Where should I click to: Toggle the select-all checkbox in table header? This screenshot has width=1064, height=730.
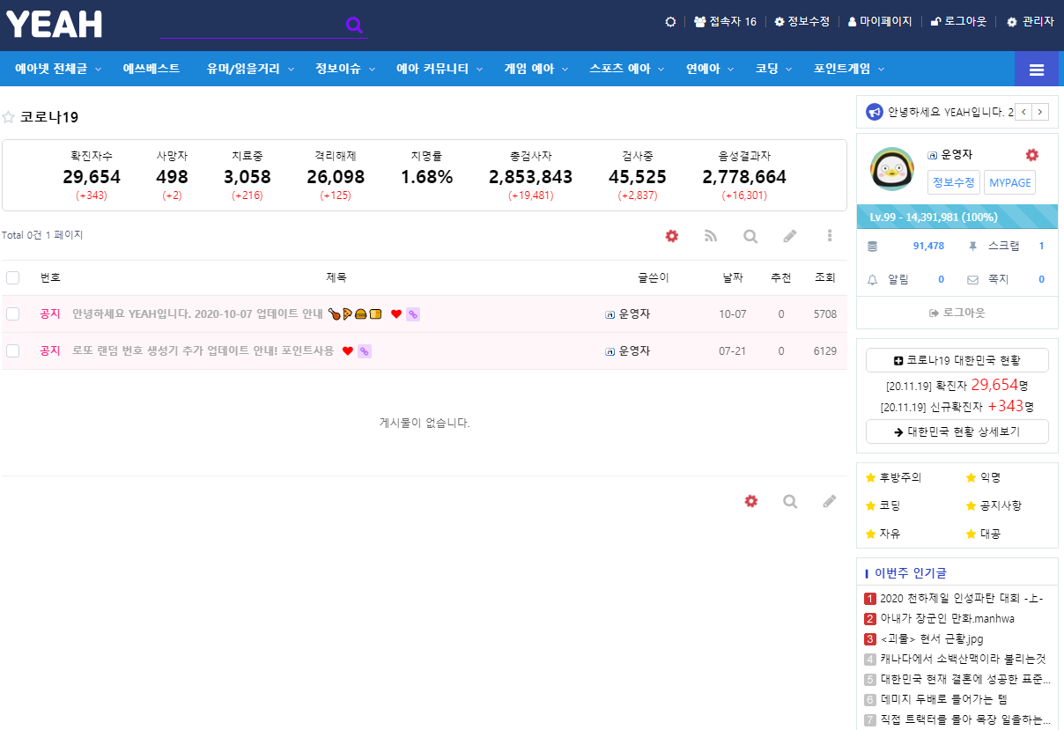pos(13,278)
